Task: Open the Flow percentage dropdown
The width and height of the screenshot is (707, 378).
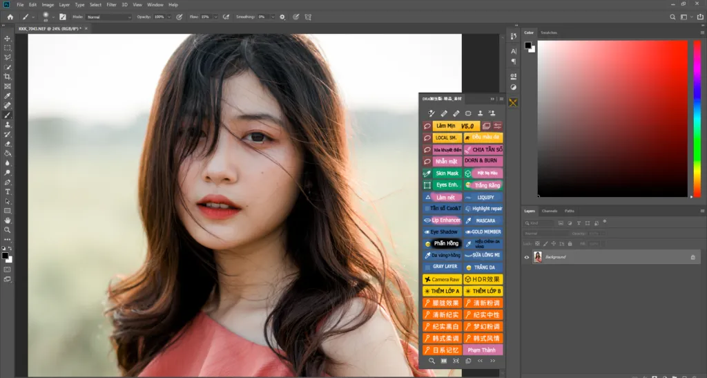Action: [215, 17]
